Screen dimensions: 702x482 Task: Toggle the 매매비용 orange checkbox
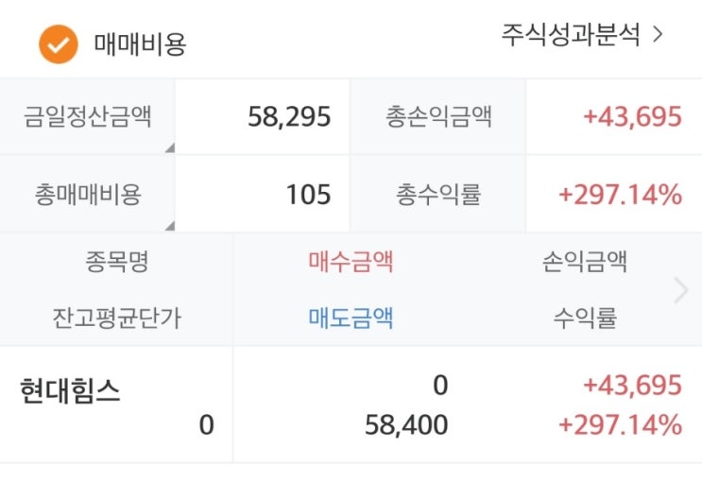(58, 43)
